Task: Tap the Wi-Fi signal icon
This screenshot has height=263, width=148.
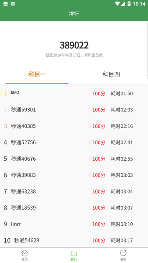Action: pos(117,4)
